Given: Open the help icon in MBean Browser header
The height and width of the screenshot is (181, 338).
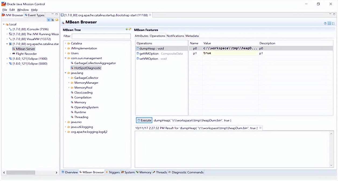Looking at the screenshot, I should (325, 24).
